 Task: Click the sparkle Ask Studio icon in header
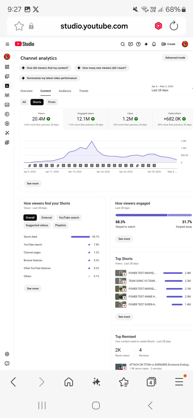tap(146, 44)
